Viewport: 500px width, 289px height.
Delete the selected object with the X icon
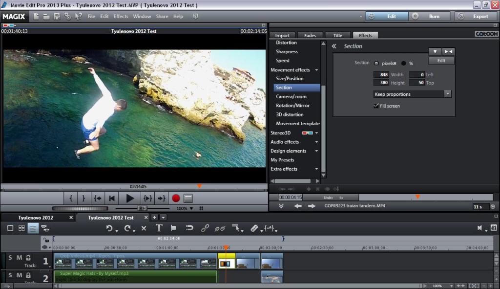(144, 228)
